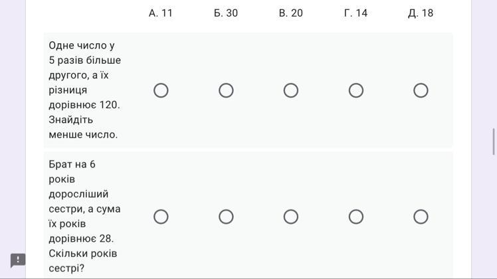The height and width of the screenshot is (279, 497).
Task: Choose А. 11 for the sister's age question
Action: (x=161, y=217)
